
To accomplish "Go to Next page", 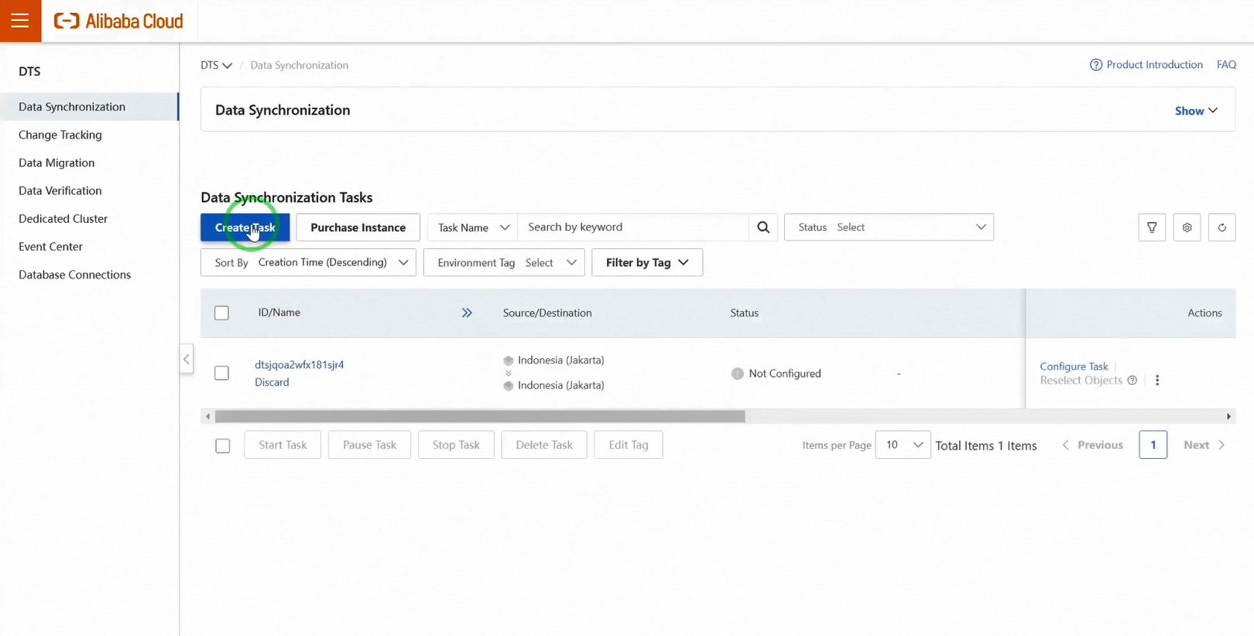I will [x=1204, y=445].
